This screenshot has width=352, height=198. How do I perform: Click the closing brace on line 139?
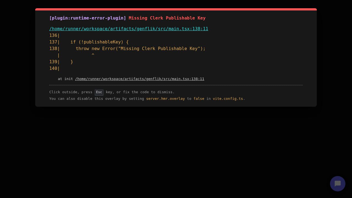coord(72,62)
